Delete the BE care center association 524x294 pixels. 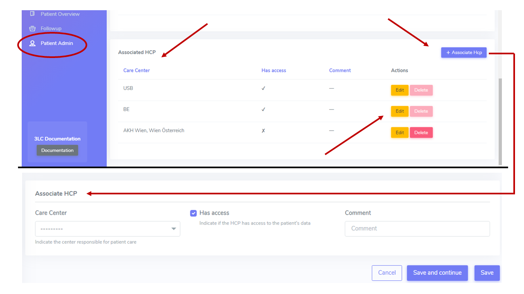click(421, 111)
